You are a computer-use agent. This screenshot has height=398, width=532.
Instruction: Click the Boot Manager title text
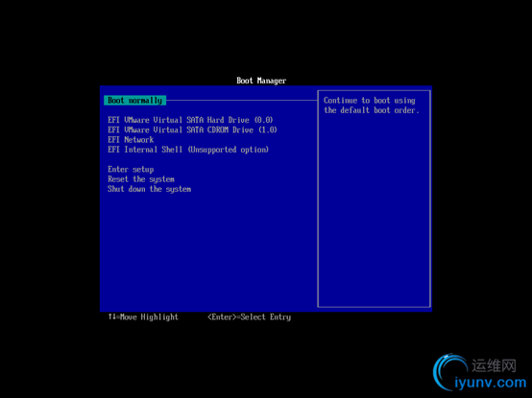pos(261,81)
